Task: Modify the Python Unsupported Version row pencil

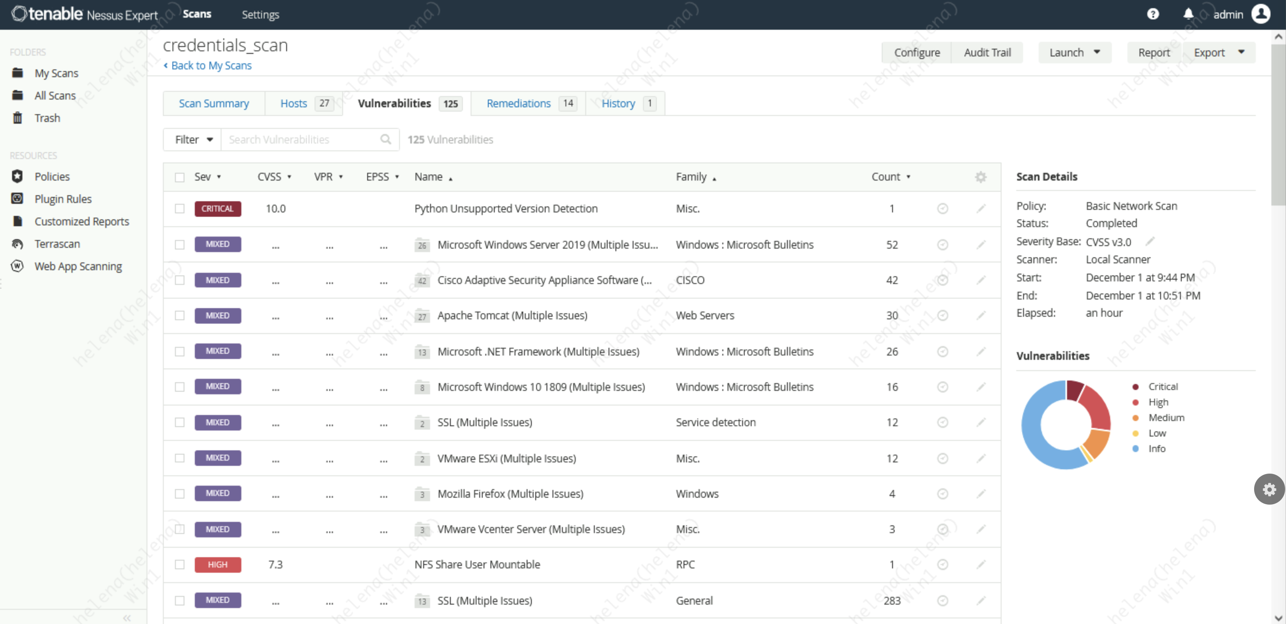Action: [980, 209]
